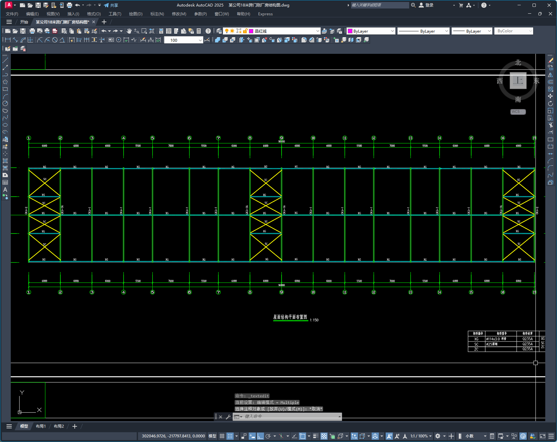Click the magenta layer color swatch
This screenshot has width=557, height=442.
click(251, 31)
